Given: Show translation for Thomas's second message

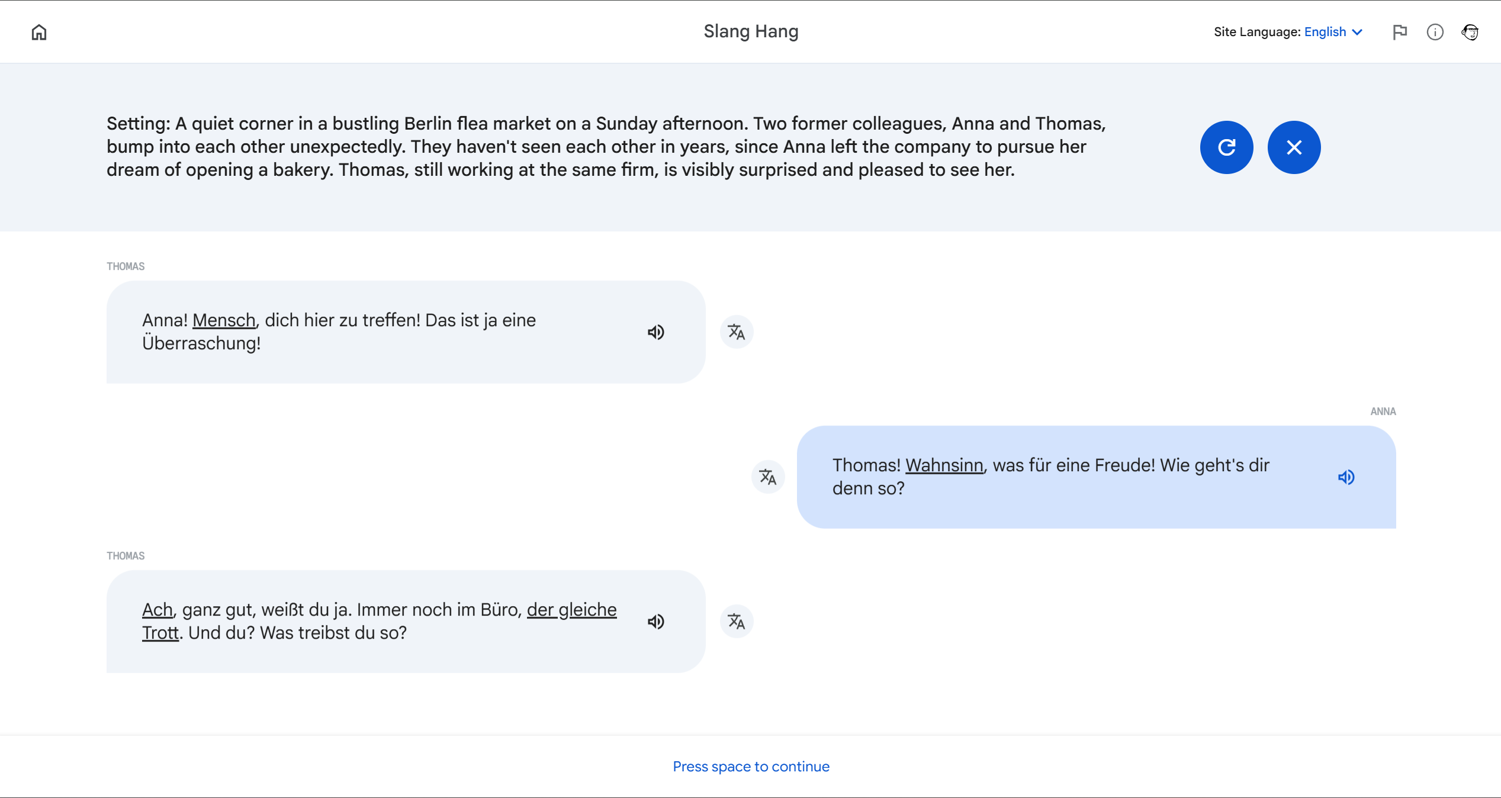Looking at the screenshot, I should click(x=737, y=622).
